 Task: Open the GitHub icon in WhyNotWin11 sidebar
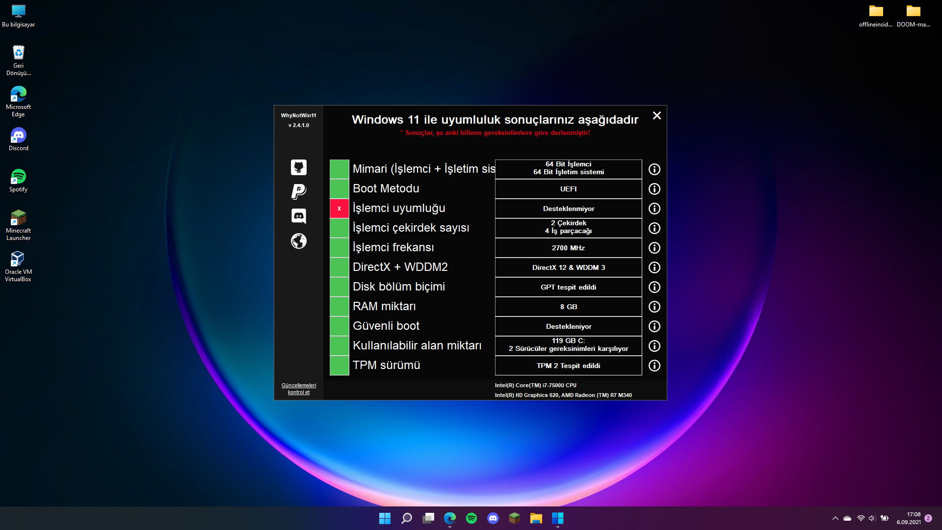(298, 167)
